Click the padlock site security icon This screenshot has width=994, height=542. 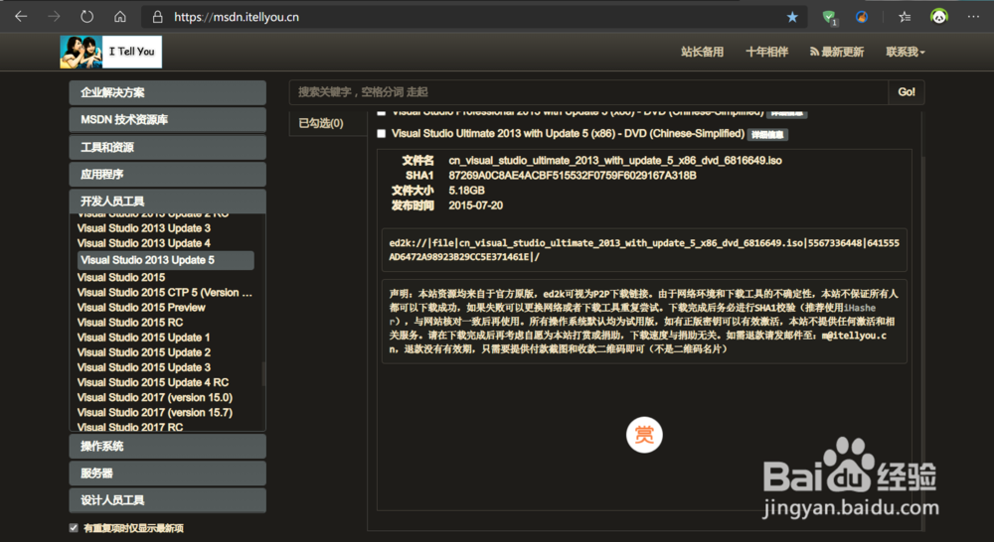pyautogui.click(x=158, y=17)
